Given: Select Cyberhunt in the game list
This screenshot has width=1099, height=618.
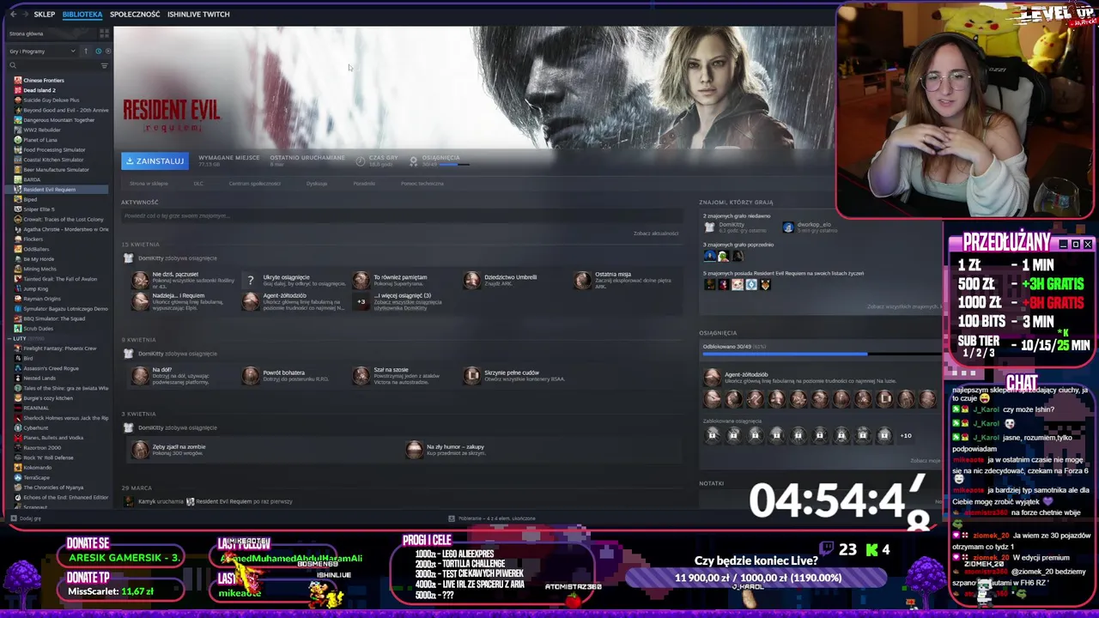Looking at the screenshot, I should [36, 427].
